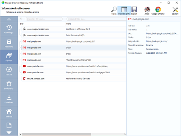Expand the sidebar list downward arrow
This screenshot has height=136, width=181.
tap(9, 133)
